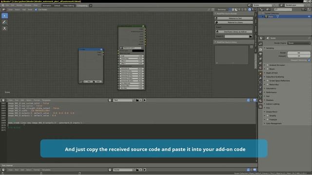Image resolution: width=312 pixels, height=175 pixels.
Task: Click the New button on the Image node
Action: coord(89,82)
